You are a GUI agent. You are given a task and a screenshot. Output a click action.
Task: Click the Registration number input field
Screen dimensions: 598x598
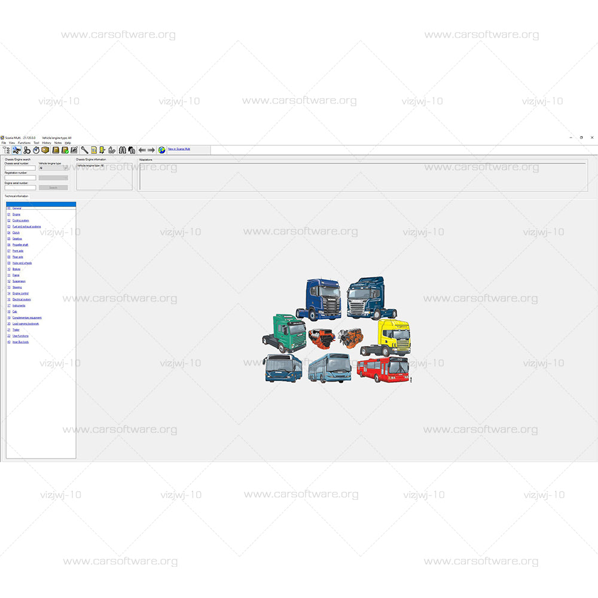coord(20,178)
